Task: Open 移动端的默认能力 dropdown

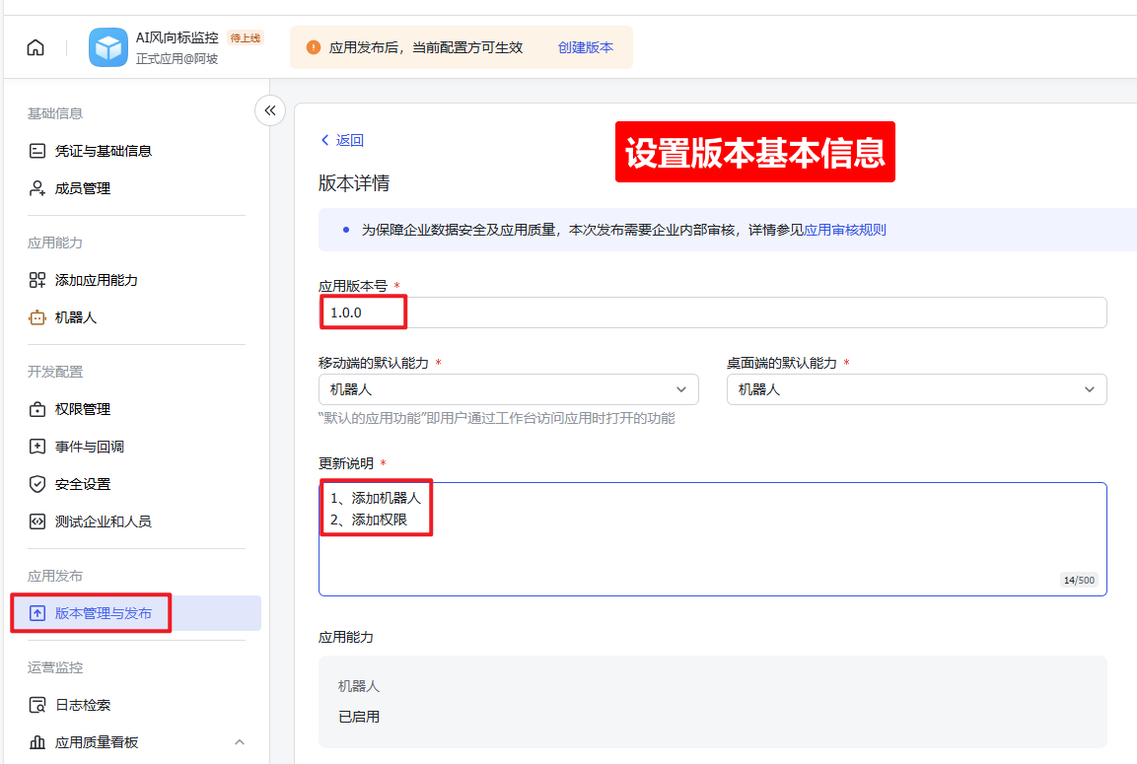Action: point(508,389)
